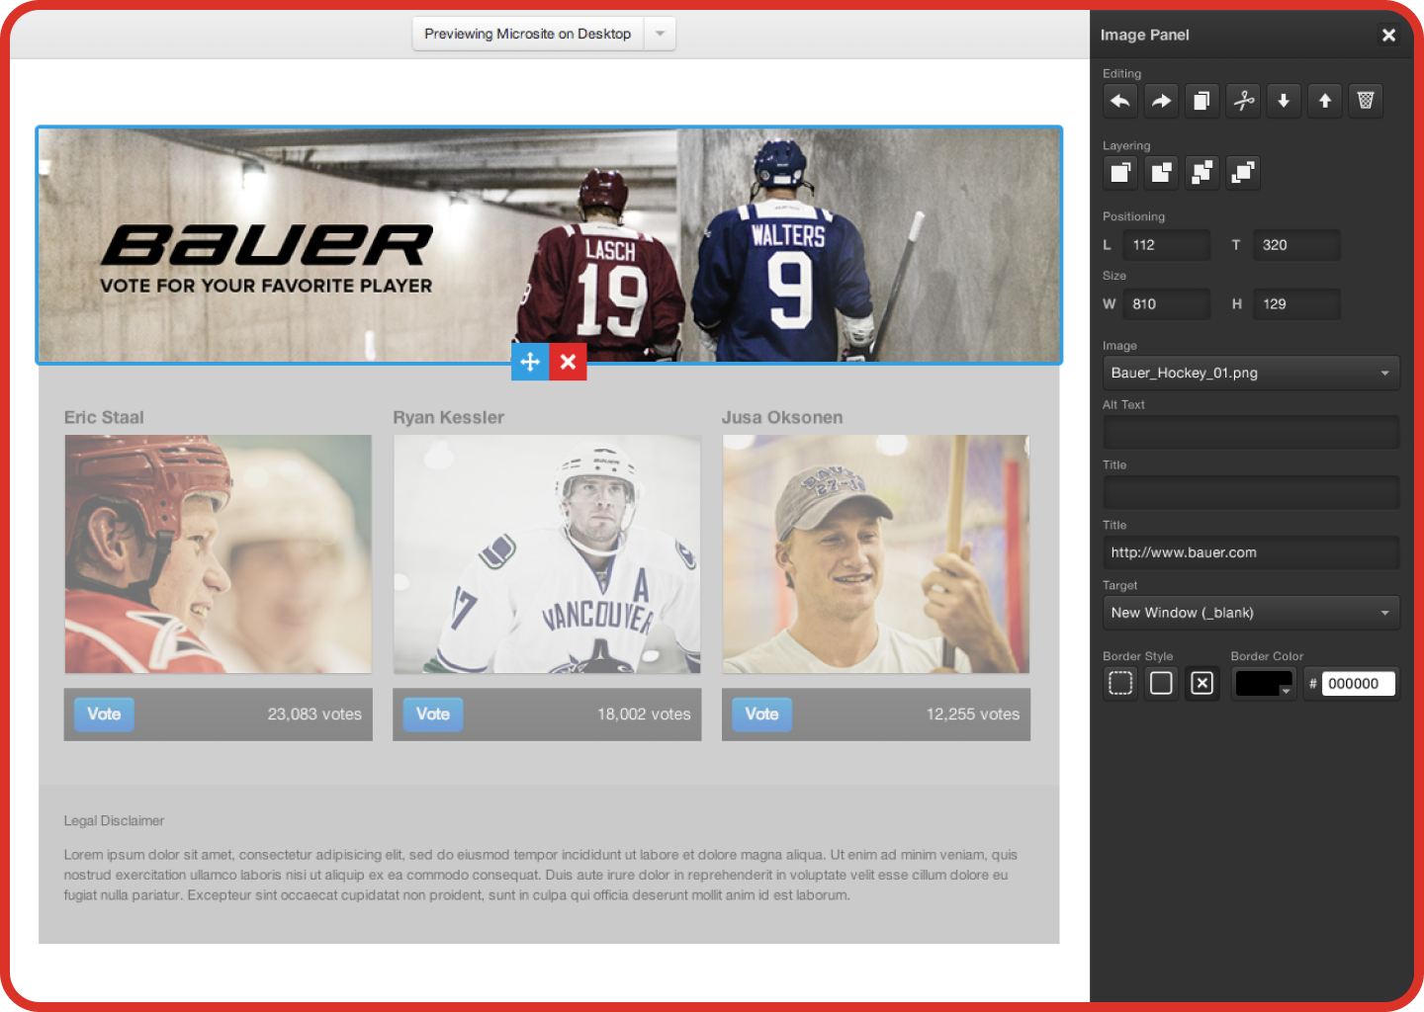
Task: Click the Jusa Oksonen player photo
Action: 876,554
